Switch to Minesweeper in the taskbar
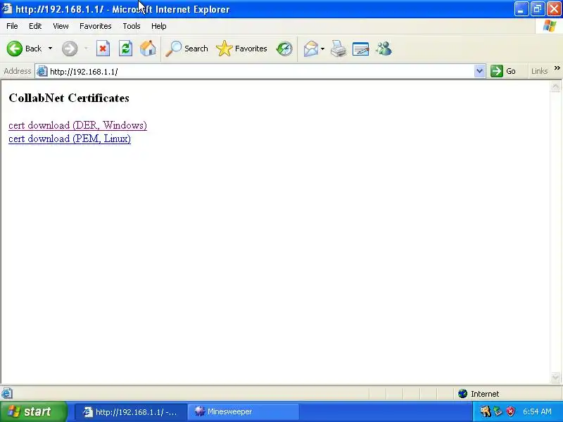The height and width of the screenshot is (422, 563). tap(243, 411)
